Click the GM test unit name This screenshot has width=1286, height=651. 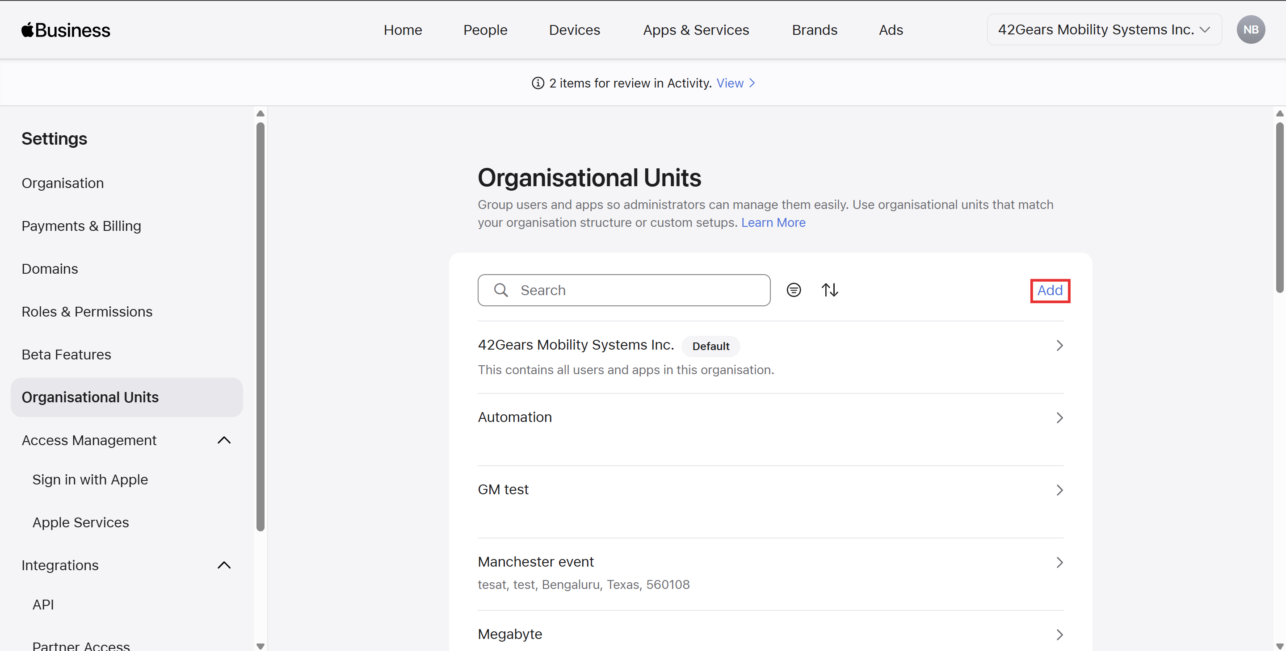[x=503, y=489]
